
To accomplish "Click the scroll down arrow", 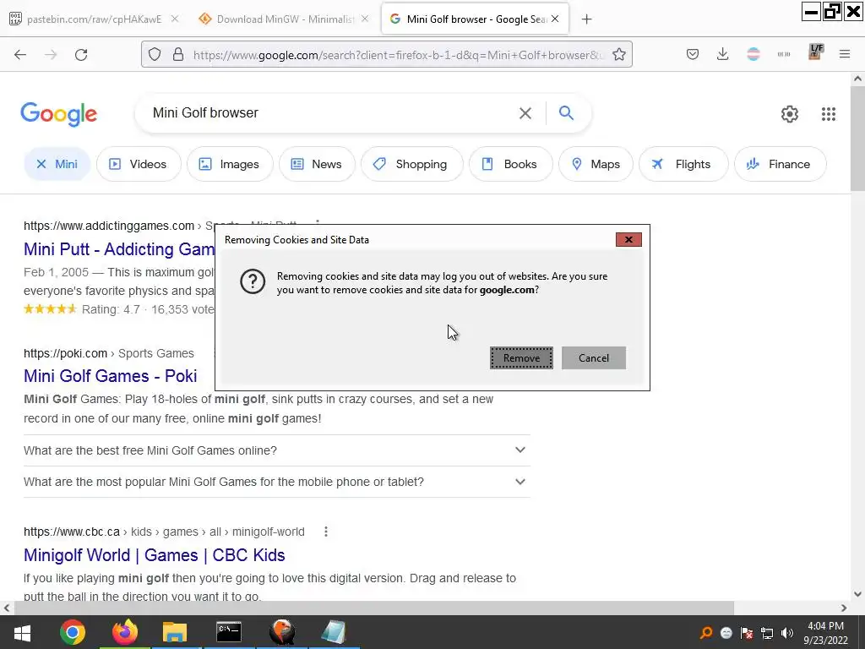I will coord(858,594).
